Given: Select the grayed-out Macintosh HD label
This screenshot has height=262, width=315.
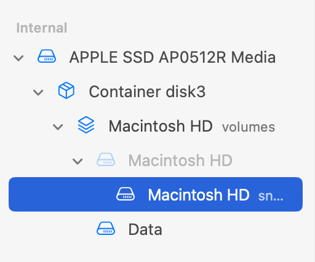Looking at the screenshot, I should point(180,161).
